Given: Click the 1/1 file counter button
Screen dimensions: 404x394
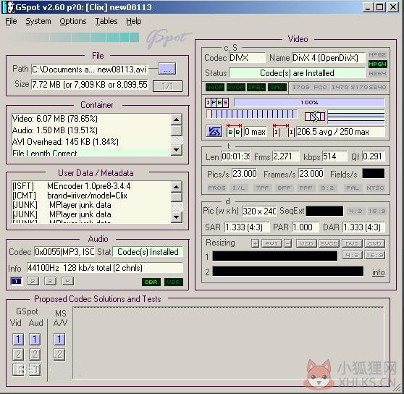Looking at the screenshot, I should pos(167,86).
